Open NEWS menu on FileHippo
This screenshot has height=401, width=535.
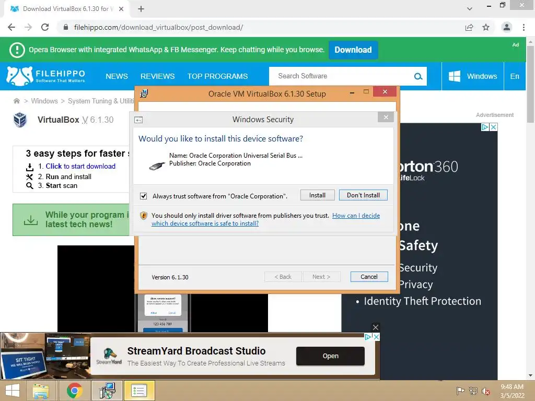[117, 76]
